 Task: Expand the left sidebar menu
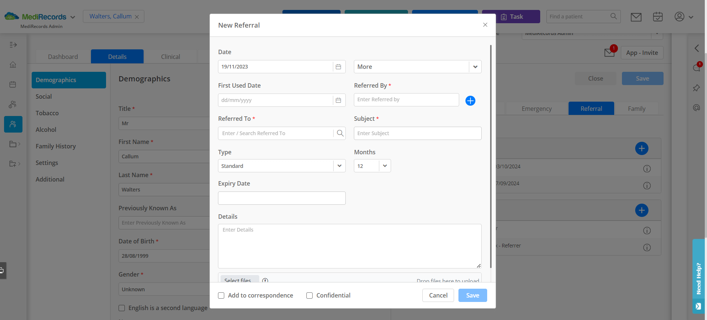13,45
